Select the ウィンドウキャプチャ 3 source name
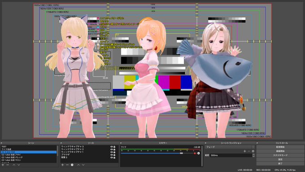The width and height of the screenshot is (305, 172). [72, 147]
